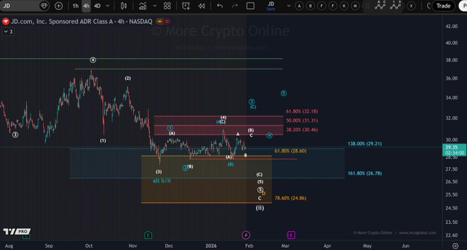
Task: Click the diamond icon beside JD symbol
Action: [44, 5]
